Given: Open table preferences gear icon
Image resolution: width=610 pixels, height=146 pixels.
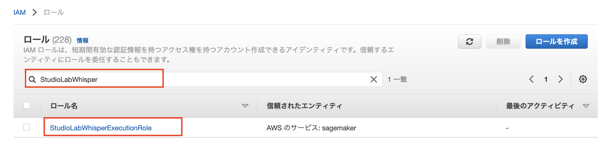Looking at the screenshot, I should 583,79.
